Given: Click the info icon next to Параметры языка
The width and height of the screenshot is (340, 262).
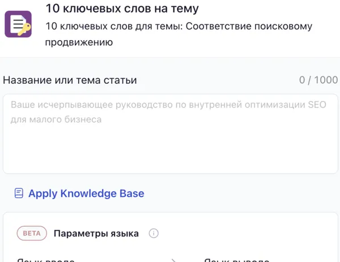Looking at the screenshot, I should coord(154,233).
